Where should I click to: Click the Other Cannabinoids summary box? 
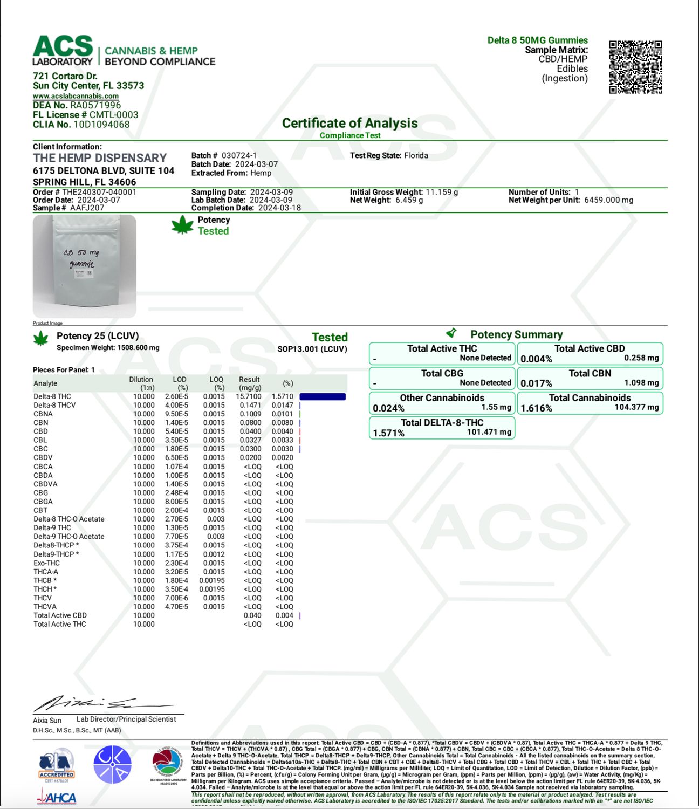coord(442,402)
